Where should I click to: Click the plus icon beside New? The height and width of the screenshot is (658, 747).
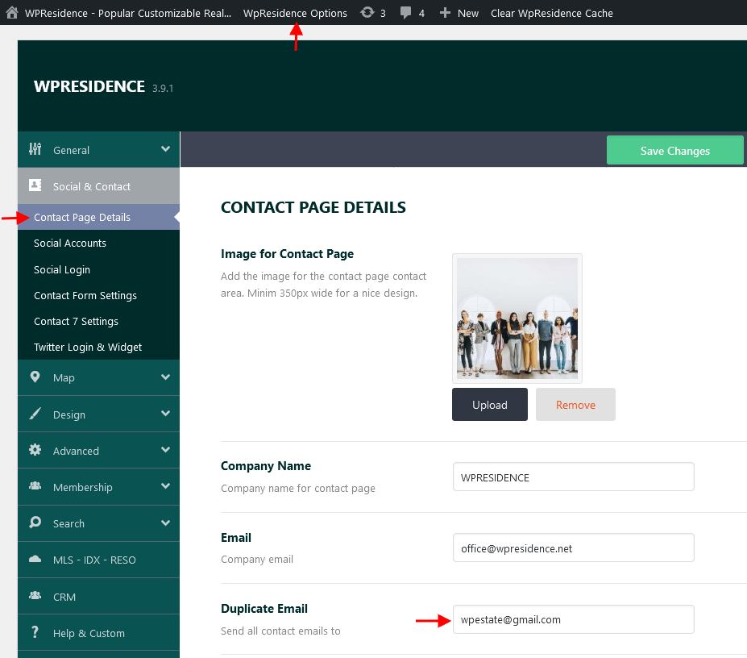[445, 13]
